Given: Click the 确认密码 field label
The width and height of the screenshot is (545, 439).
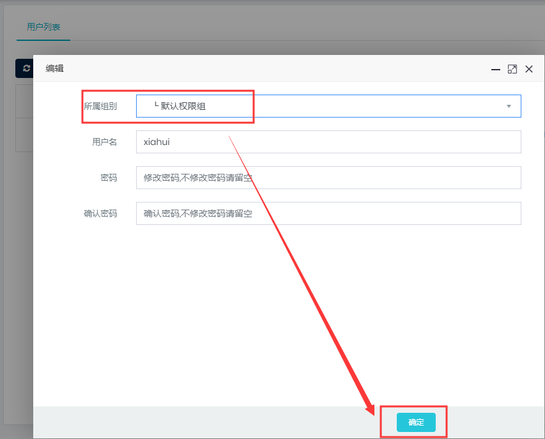Looking at the screenshot, I should tap(100, 213).
